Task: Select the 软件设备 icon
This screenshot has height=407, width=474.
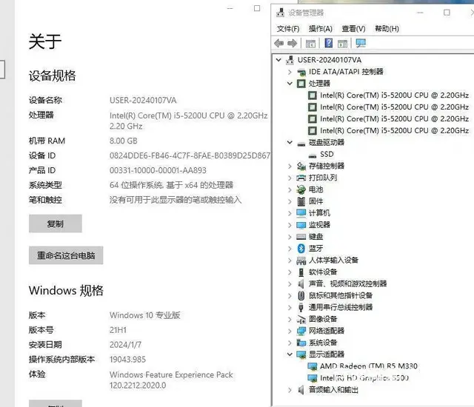Action: point(301,272)
